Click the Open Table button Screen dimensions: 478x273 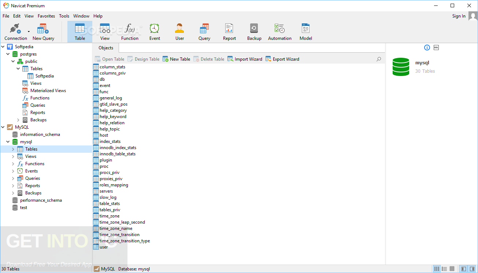110,59
